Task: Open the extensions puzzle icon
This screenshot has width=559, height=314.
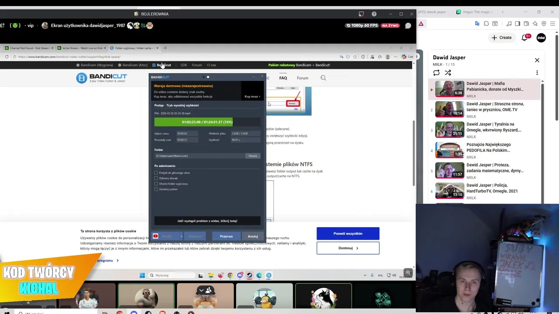Action: (486, 24)
